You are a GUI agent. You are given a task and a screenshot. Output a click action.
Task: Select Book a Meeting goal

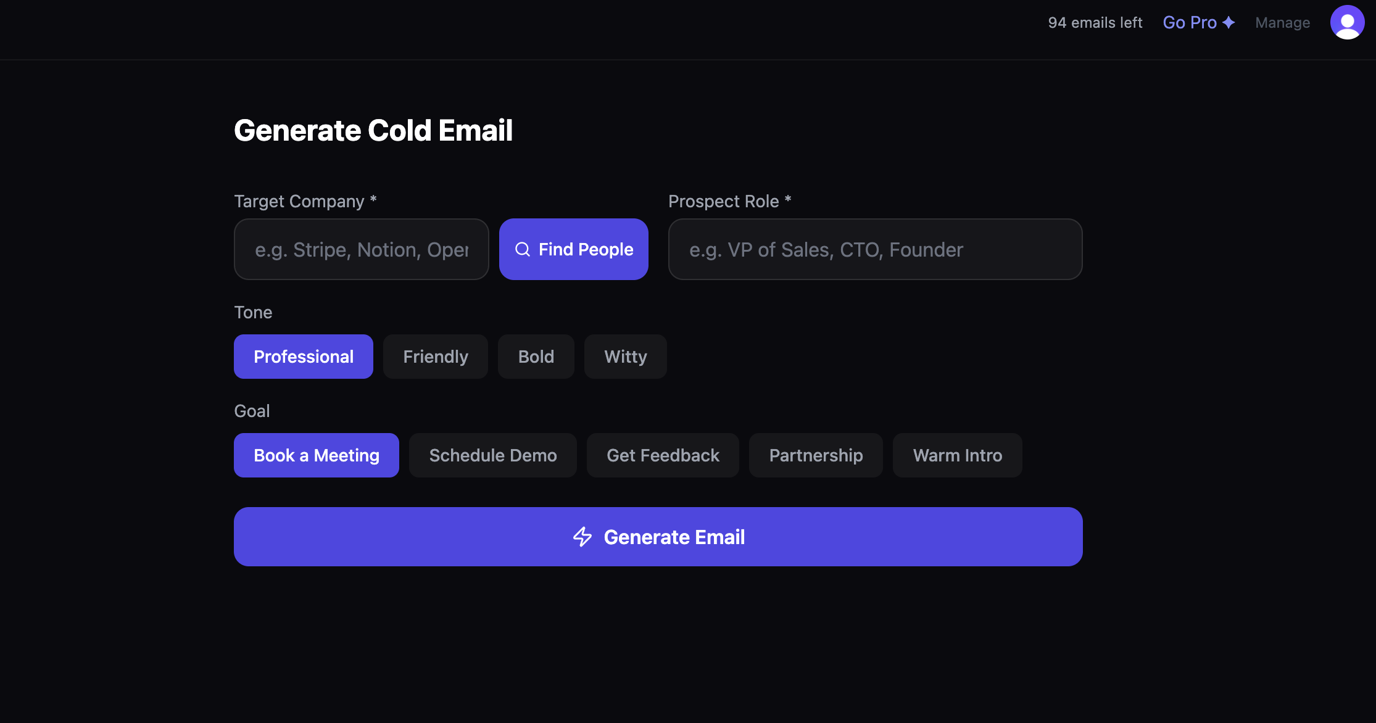point(316,455)
